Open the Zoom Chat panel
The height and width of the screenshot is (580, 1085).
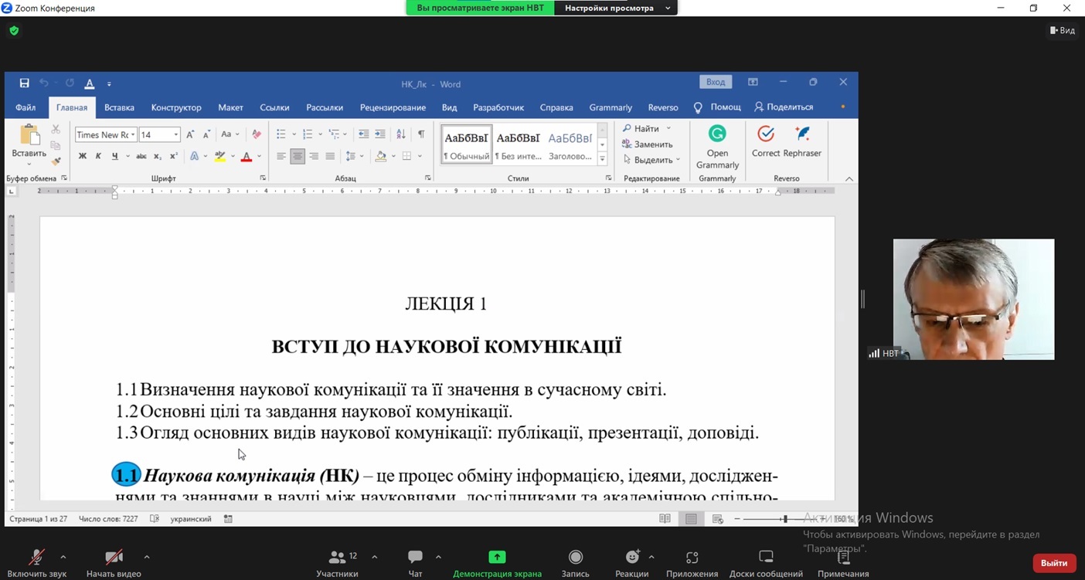(415, 558)
